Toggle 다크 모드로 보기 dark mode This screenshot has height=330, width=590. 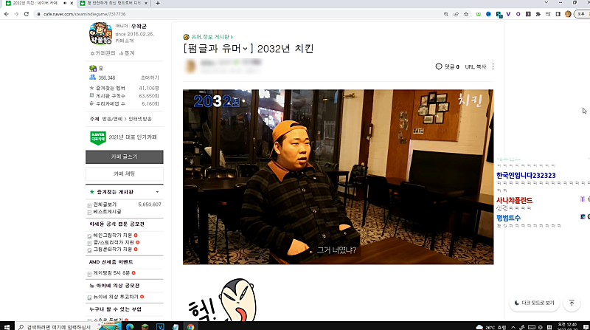[534, 303]
